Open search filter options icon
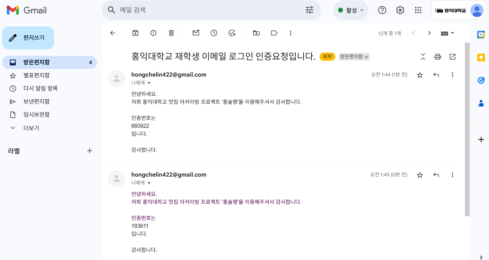Image resolution: width=489 pixels, height=260 pixels. coord(309,10)
